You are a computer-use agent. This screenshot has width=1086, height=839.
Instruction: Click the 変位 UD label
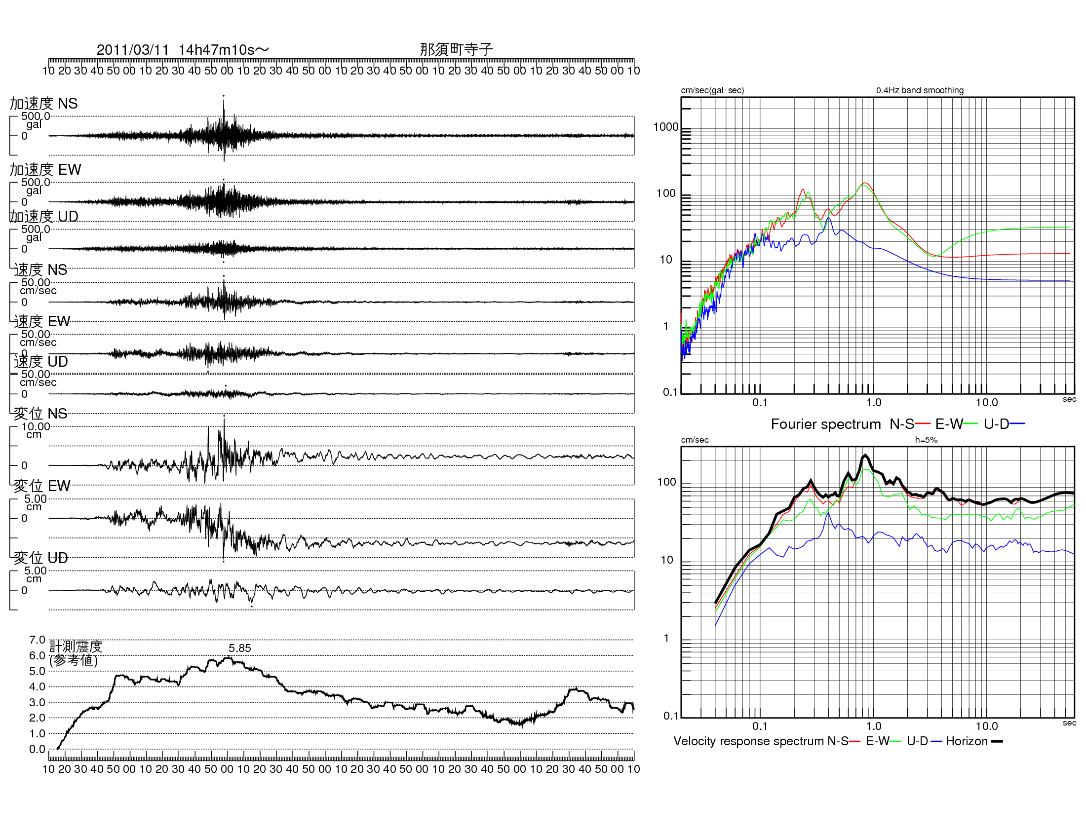(x=41, y=558)
